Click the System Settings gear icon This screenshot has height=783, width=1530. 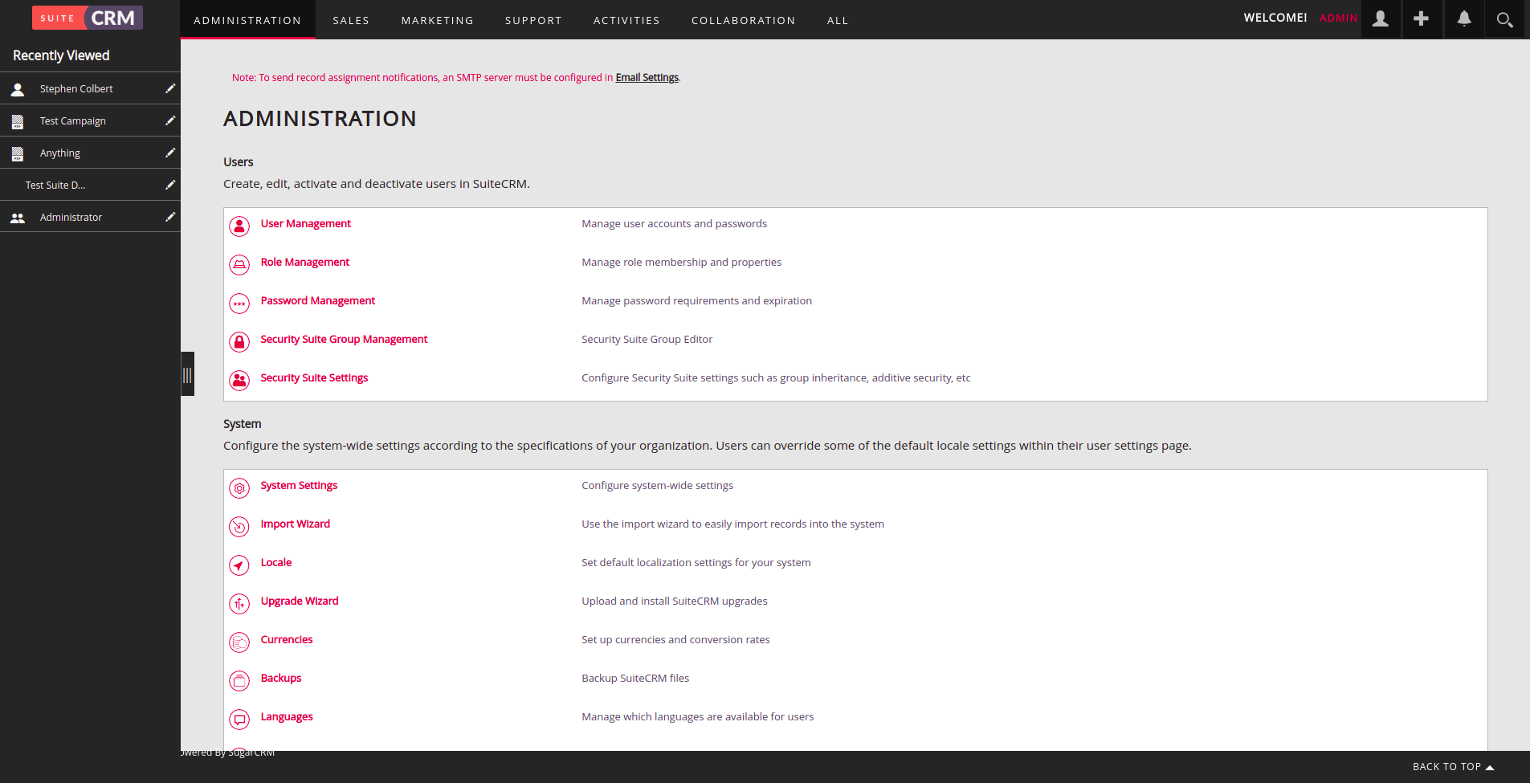(239, 488)
